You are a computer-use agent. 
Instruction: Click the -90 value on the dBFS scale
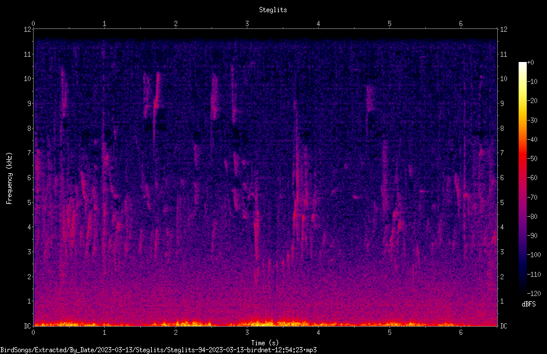tap(533, 235)
